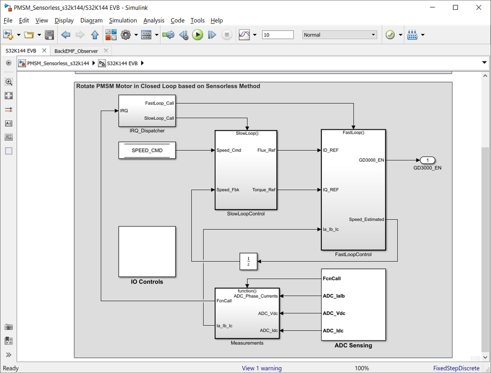
Task: Click the Build Model toolbar icon
Action: [412, 35]
